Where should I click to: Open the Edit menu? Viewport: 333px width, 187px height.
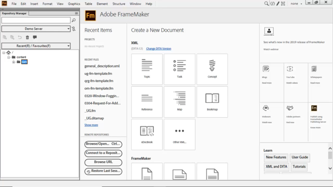coord(23,4)
